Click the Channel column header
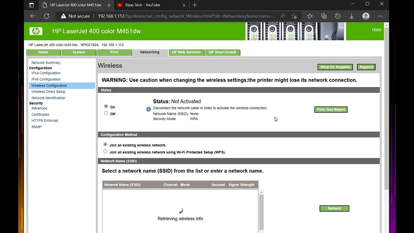Screen dimensions: 414x233 click(x=170, y=185)
